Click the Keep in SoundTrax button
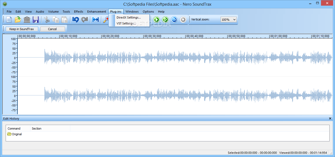 click(x=22, y=29)
